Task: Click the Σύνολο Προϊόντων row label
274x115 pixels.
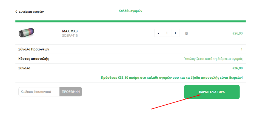Action: point(34,49)
